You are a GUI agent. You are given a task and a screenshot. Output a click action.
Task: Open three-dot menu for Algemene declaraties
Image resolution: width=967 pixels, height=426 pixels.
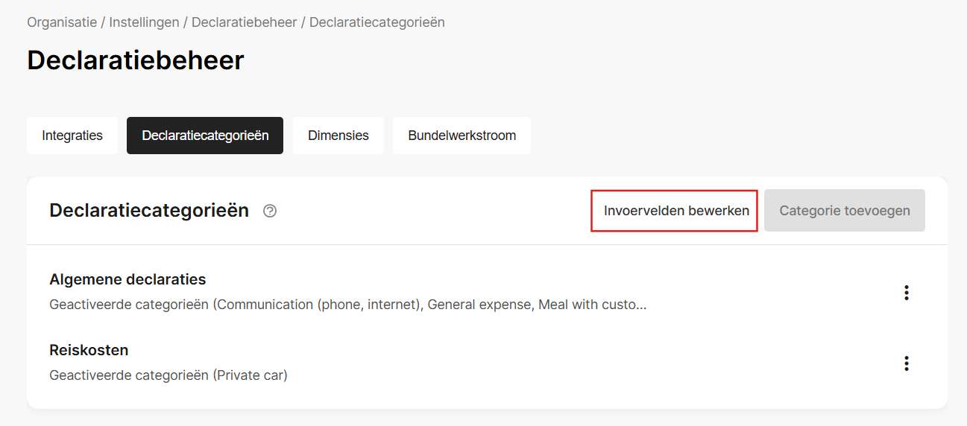pyautogui.click(x=907, y=293)
